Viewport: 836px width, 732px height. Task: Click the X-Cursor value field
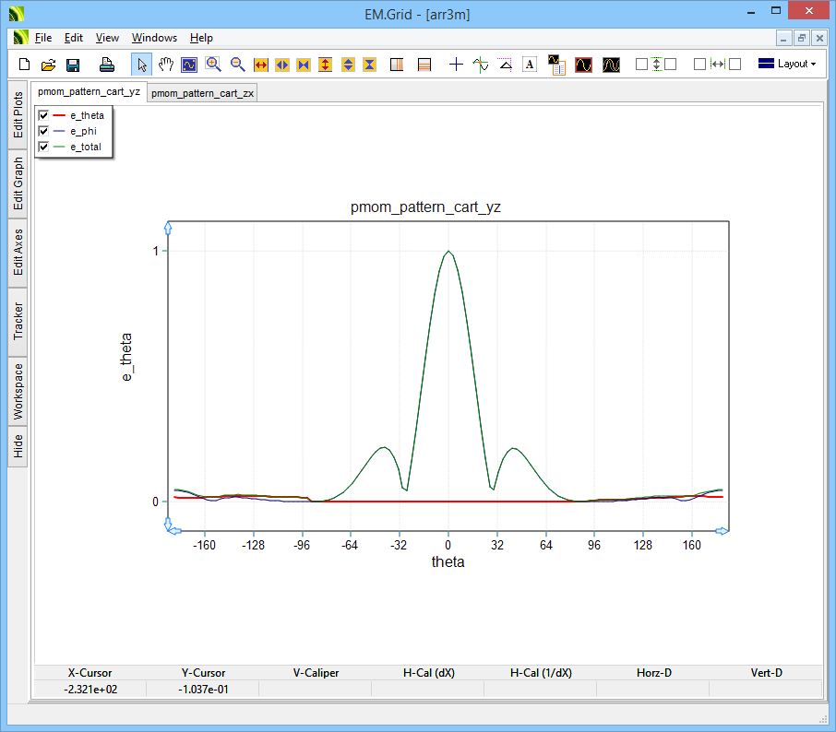coord(90,690)
